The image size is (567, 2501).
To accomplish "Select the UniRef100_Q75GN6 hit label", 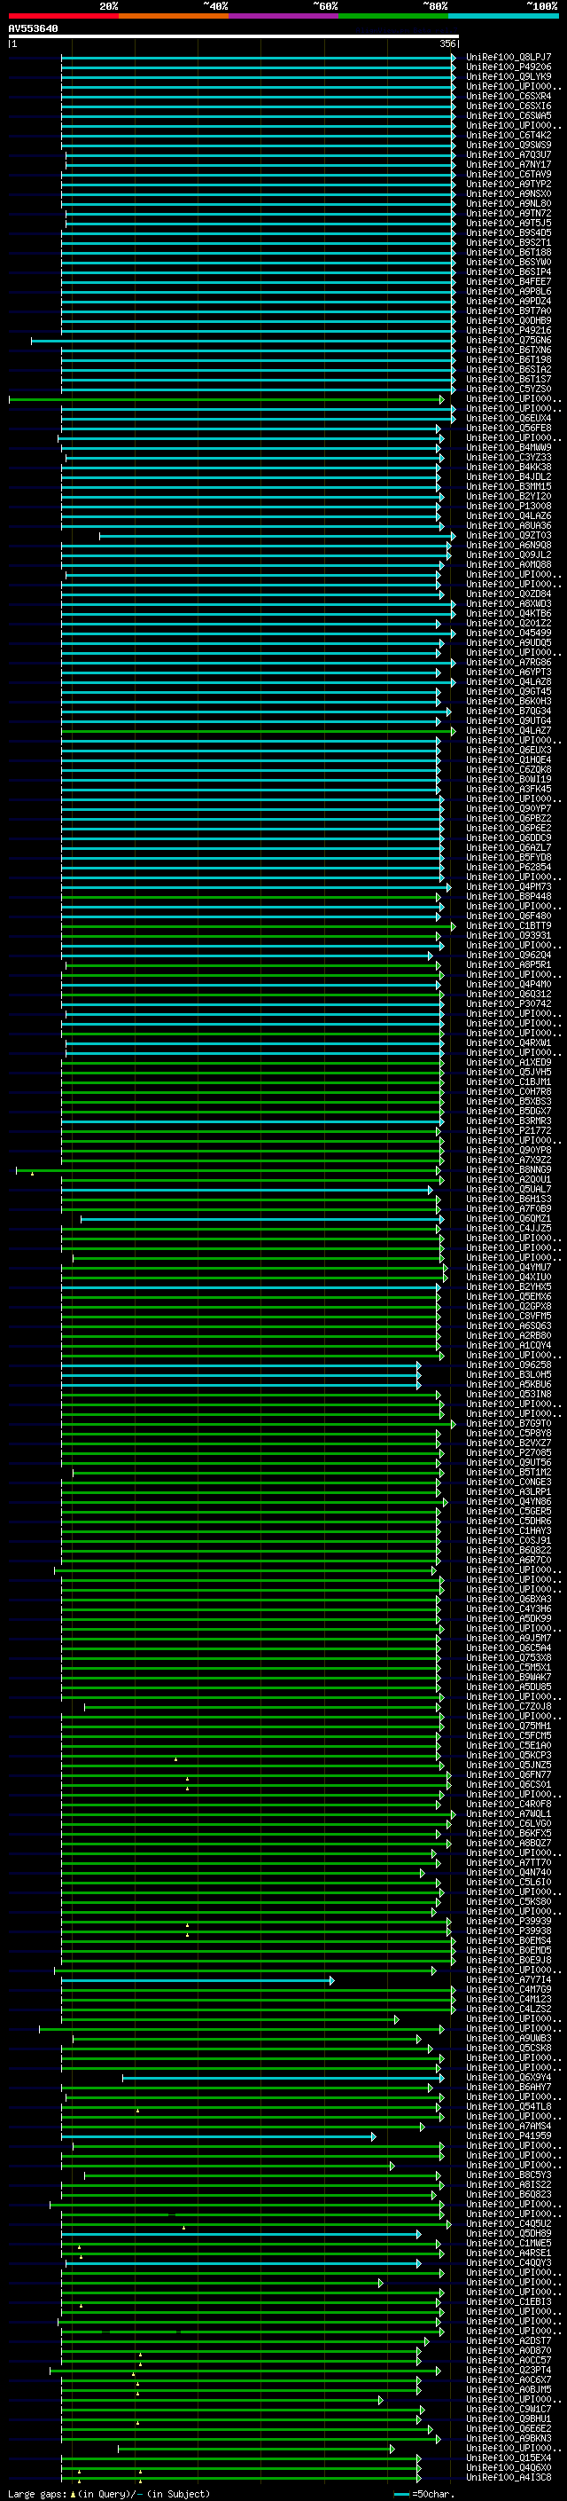I will click(509, 340).
